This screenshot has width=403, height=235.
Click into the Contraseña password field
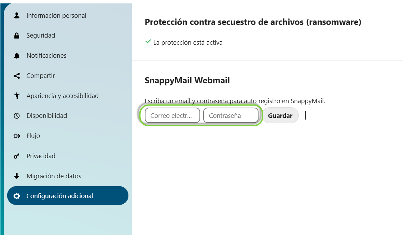coord(231,115)
